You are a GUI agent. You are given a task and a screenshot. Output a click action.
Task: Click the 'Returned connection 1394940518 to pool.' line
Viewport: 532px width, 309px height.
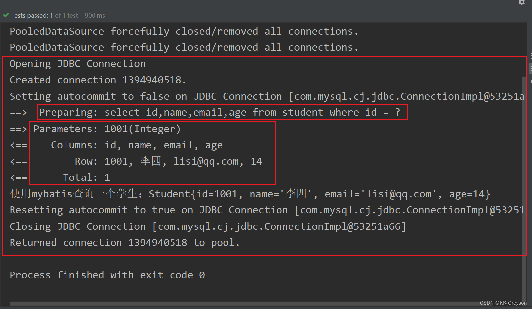[x=124, y=243]
